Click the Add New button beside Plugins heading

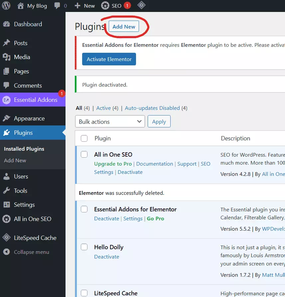(x=124, y=27)
